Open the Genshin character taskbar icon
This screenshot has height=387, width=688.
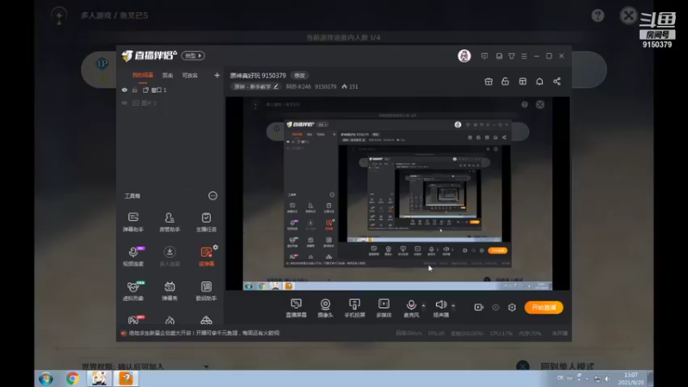coord(99,378)
